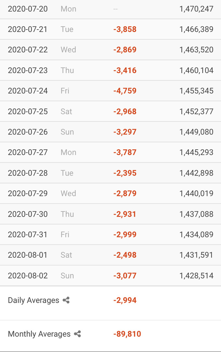Viewport: 221px width, 352px height.
Task: Click total 1,452,377 on 2020-07-25
Action: 196,112
